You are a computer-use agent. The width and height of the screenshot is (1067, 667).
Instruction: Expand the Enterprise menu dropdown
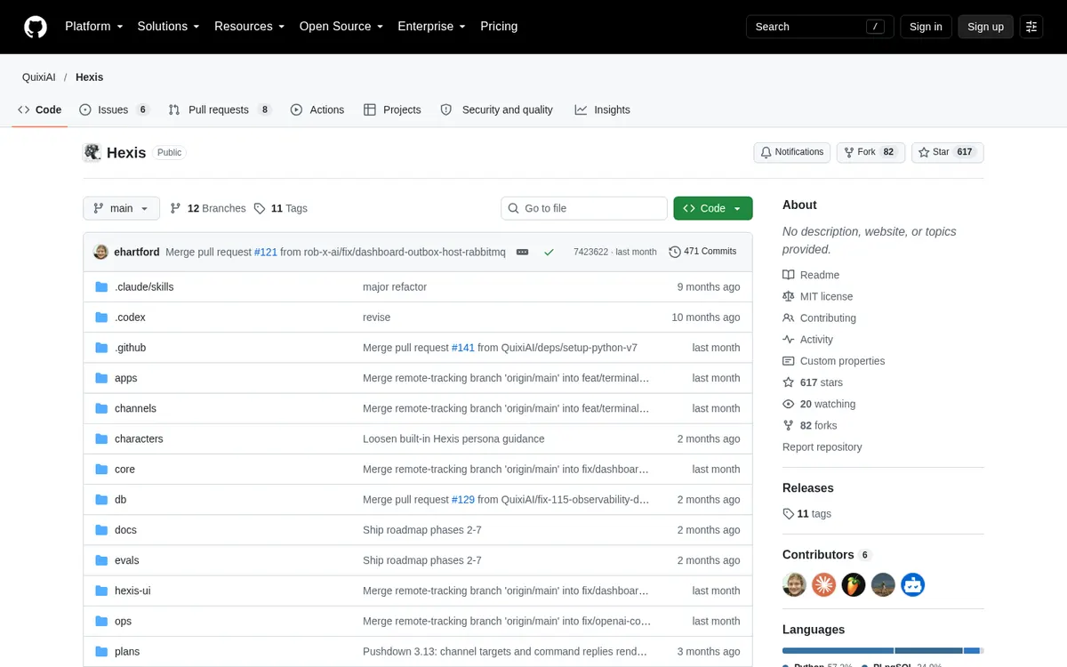click(431, 27)
